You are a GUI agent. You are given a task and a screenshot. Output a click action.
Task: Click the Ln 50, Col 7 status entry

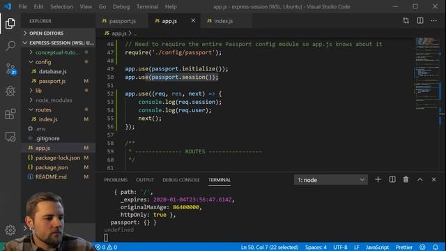pos(270,247)
